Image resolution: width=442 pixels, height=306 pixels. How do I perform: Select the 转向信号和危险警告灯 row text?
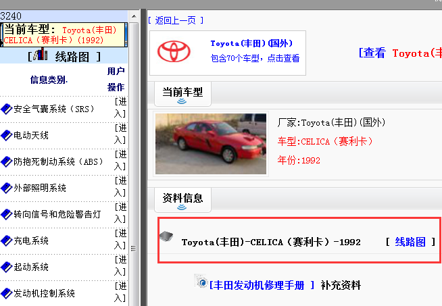[57, 214]
